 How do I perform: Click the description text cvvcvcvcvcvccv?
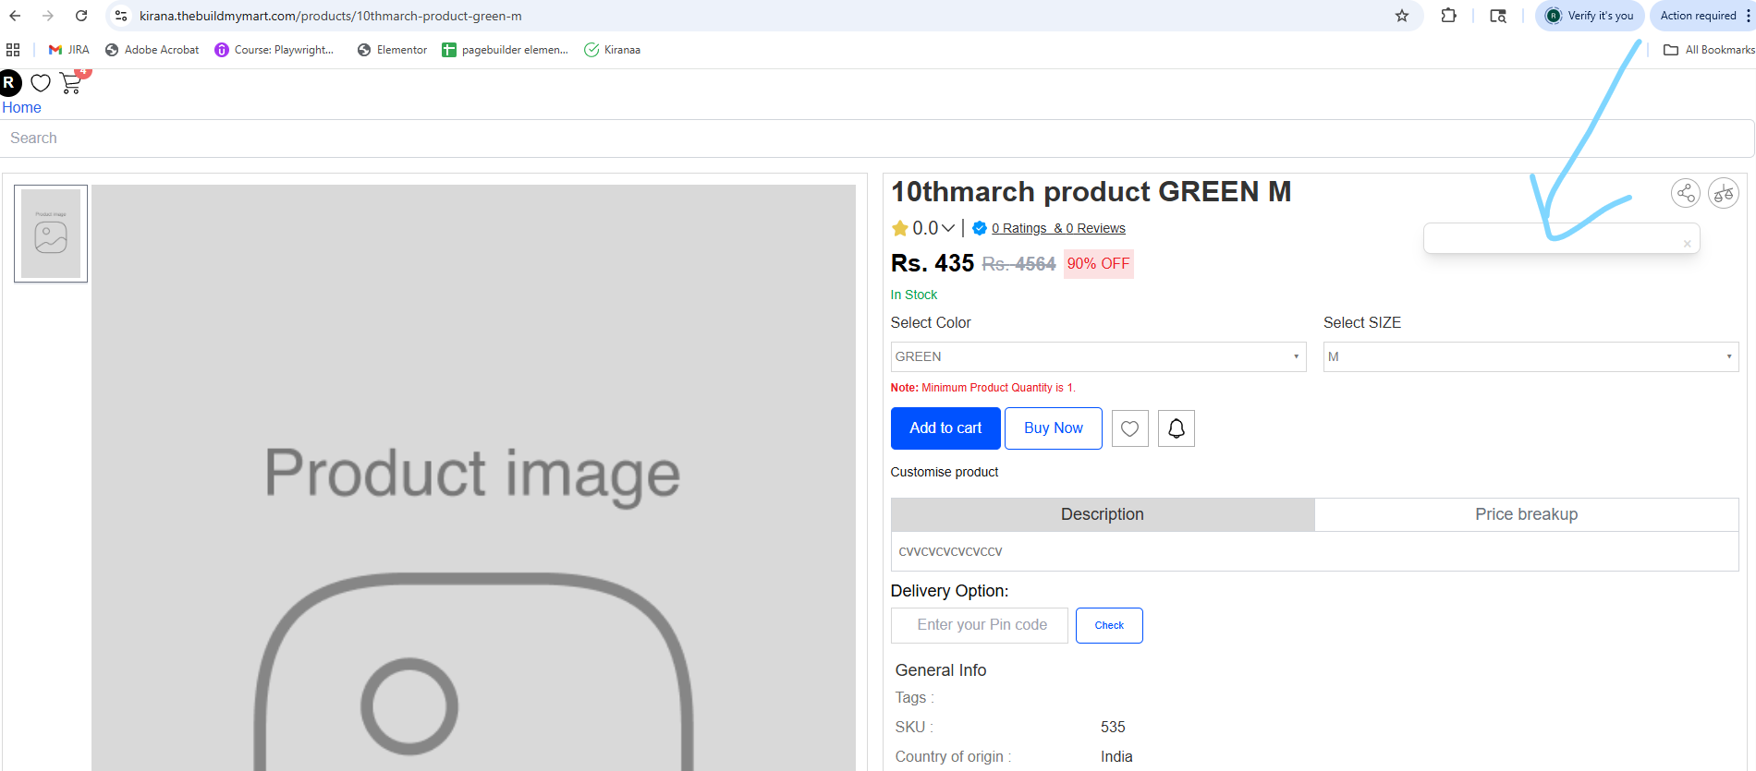pos(950,551)
